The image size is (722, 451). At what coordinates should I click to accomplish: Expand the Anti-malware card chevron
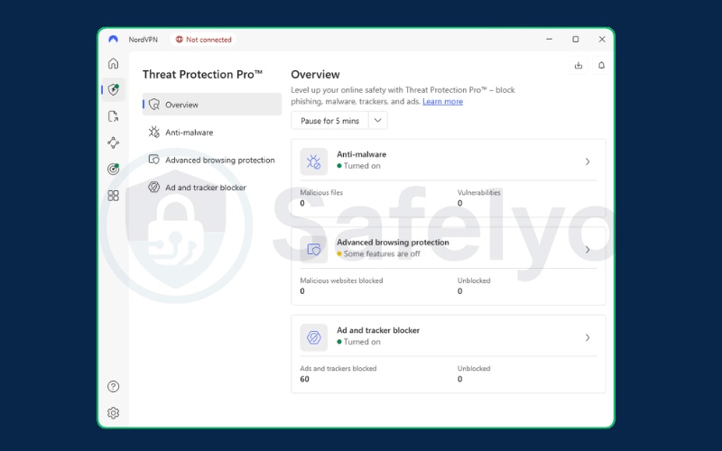pyautogui.click(x=588, y=161)
